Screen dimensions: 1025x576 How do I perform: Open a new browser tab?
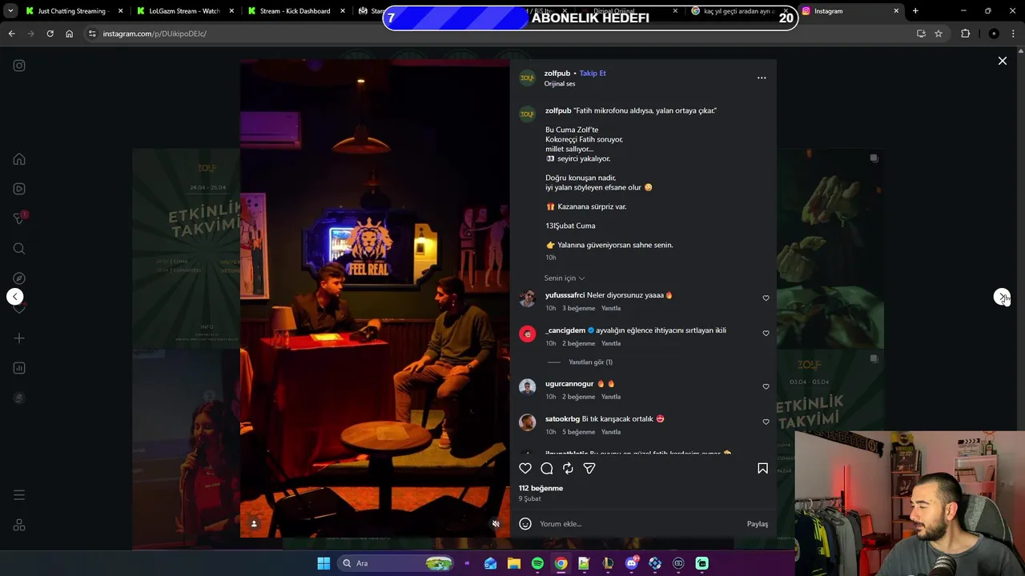point(915,11)
